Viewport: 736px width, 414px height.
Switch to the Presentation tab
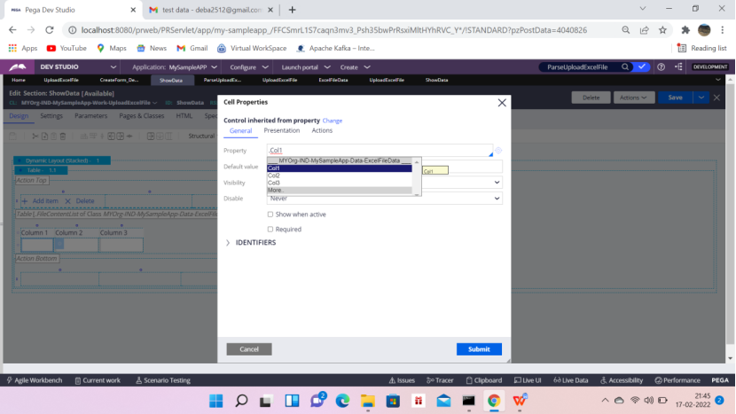pyautogui.click(x=282, y=130)
